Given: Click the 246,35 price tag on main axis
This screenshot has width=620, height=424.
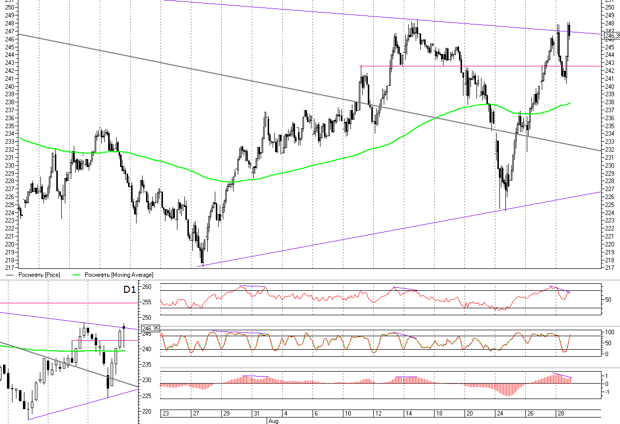Looking at the screenshot, I should click(x=612, y=35).
